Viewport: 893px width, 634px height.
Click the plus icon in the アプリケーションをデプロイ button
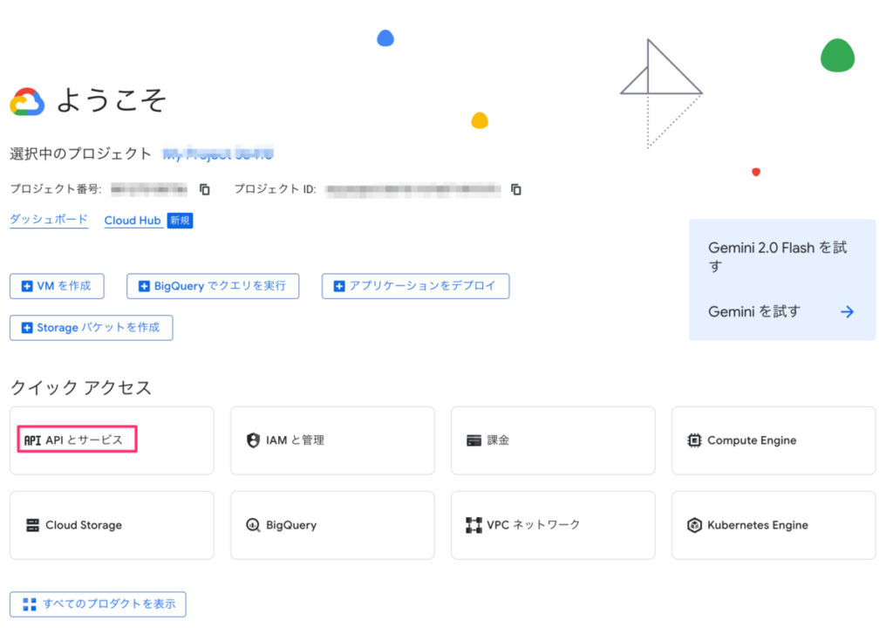click(x=339, y=286)
